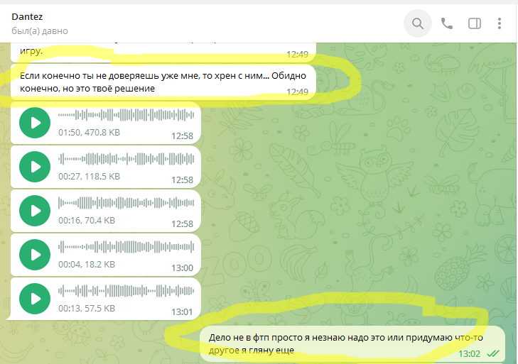Toggle the right sidebar info panel
The height and width of the screenshot is (364, 518).
pos(475,23)
